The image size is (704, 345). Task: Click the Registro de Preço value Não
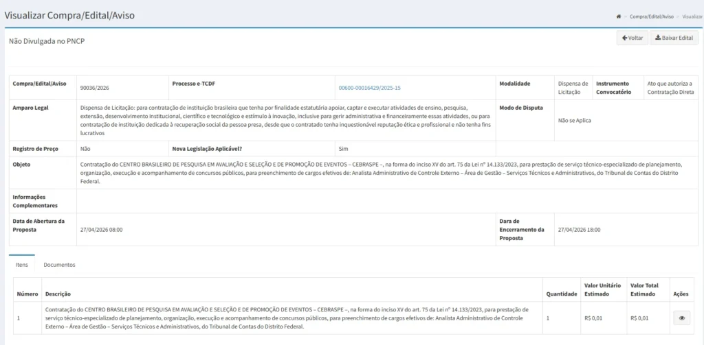point(85,149)
